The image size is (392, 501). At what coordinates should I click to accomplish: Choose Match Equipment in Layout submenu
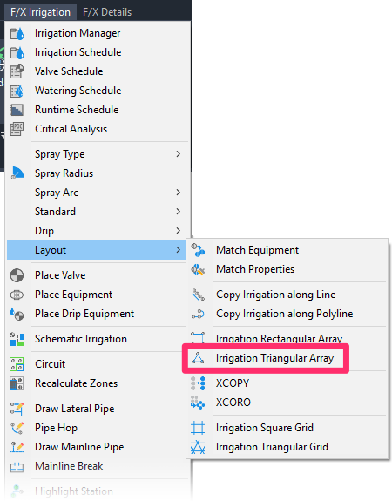(x=287, y=250)
